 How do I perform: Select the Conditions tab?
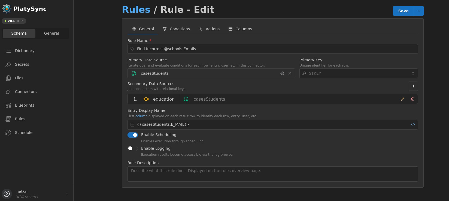[x=176, y=29]
